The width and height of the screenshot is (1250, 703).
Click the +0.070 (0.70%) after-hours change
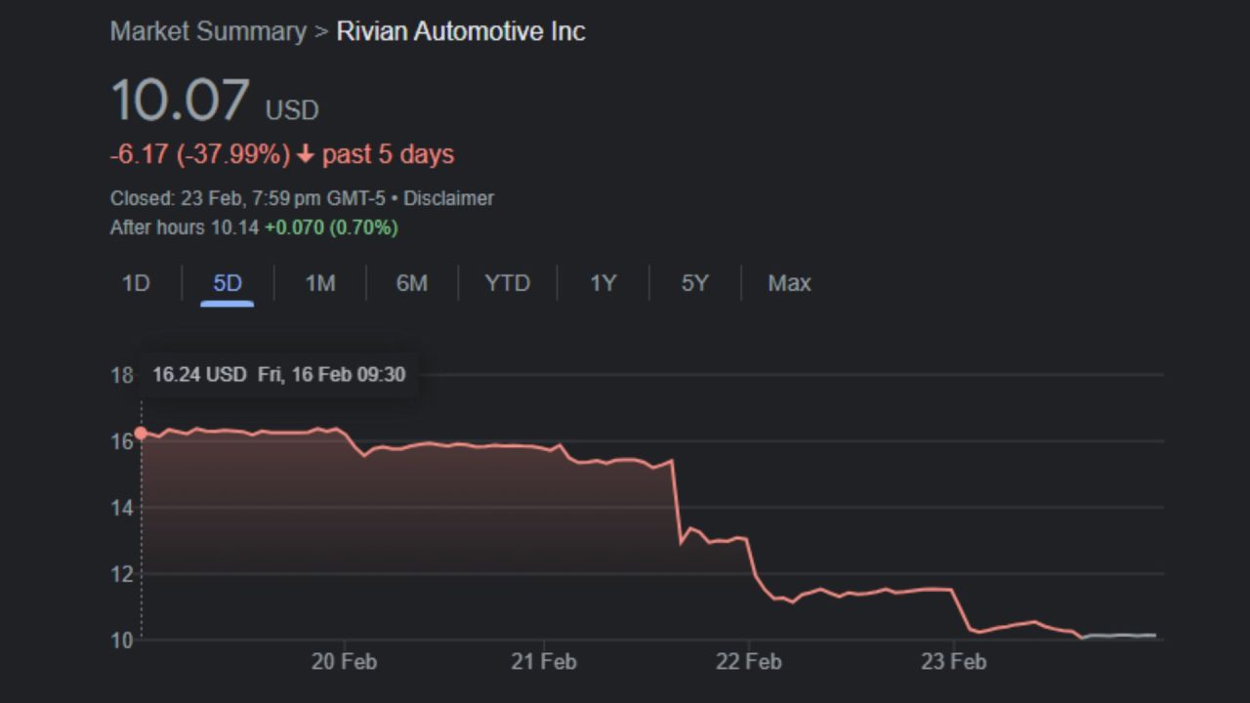click(x=331, y=227)
